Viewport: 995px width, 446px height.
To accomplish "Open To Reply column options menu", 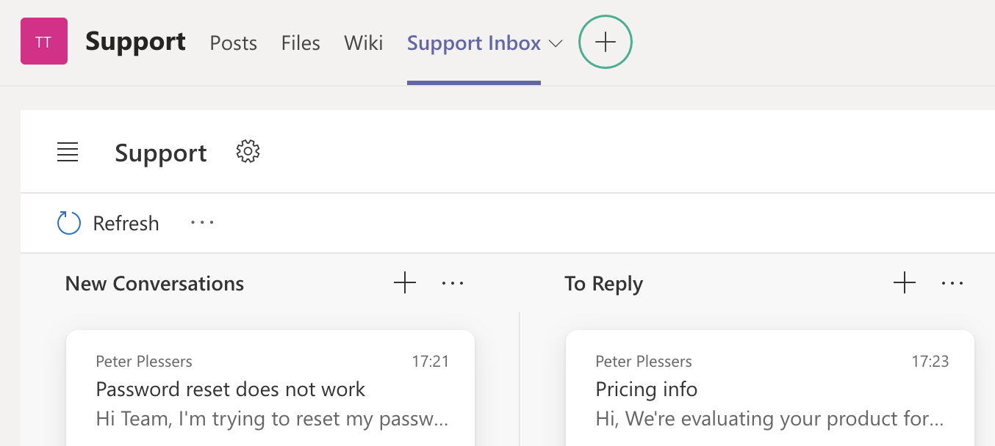I will [x=952, y=283].
